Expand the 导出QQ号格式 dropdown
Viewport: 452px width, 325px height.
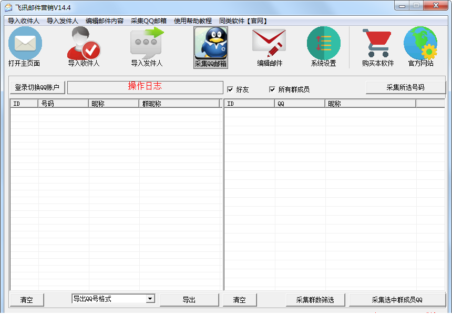(150, 299)
